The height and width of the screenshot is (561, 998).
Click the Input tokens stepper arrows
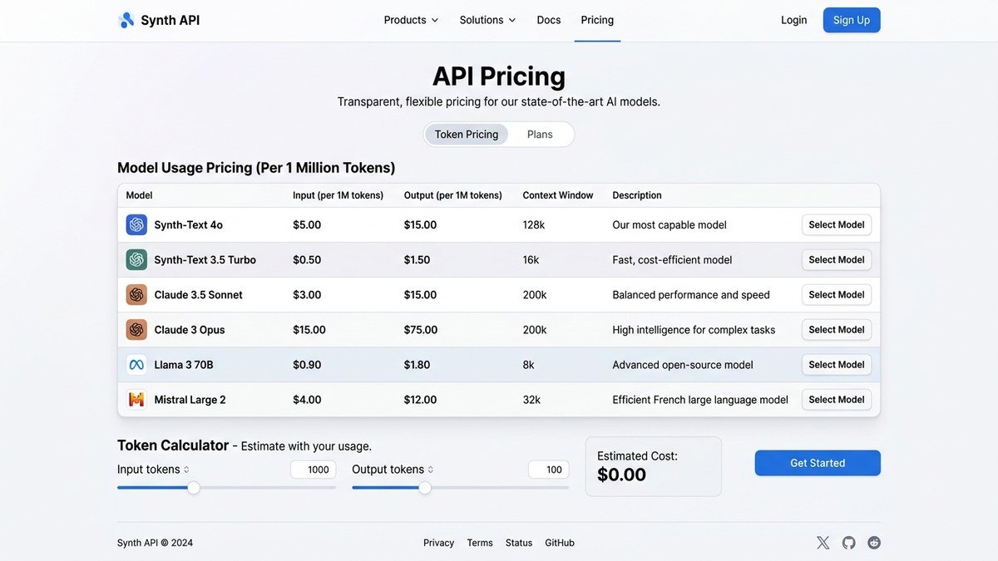click(x=186, y=470)
